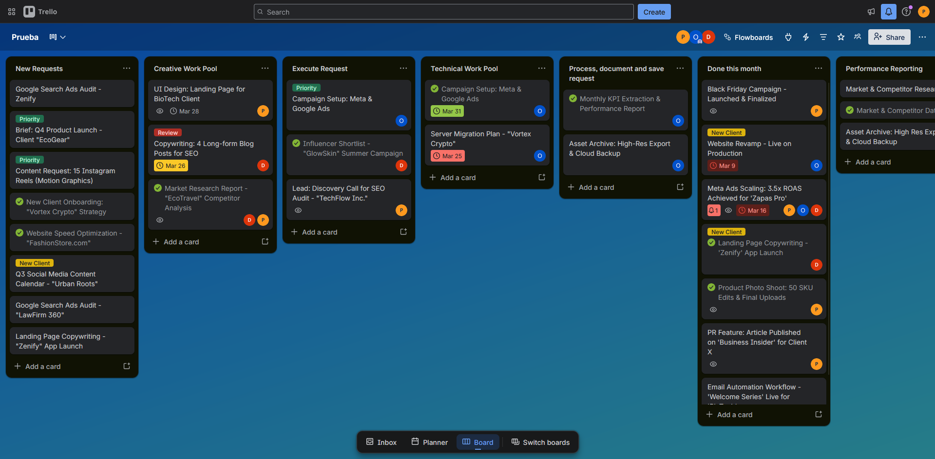Open the megaphone feedback icon
Viewport: 935px width, 459px height.
point(871,12)
